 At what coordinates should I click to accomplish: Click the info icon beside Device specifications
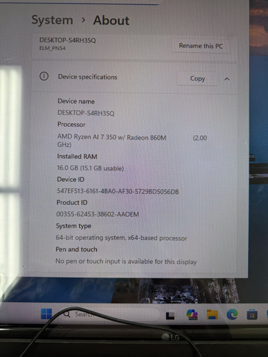pos(44,76)
